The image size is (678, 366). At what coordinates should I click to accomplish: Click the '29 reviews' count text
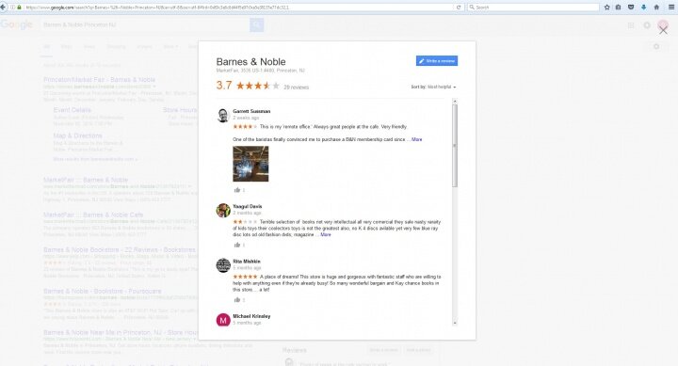tap(297, 88)
